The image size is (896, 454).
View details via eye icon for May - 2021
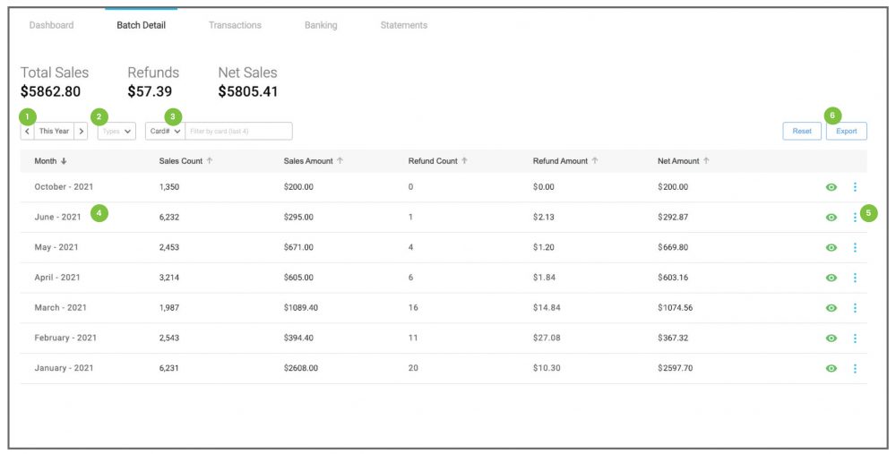[831, 247]
